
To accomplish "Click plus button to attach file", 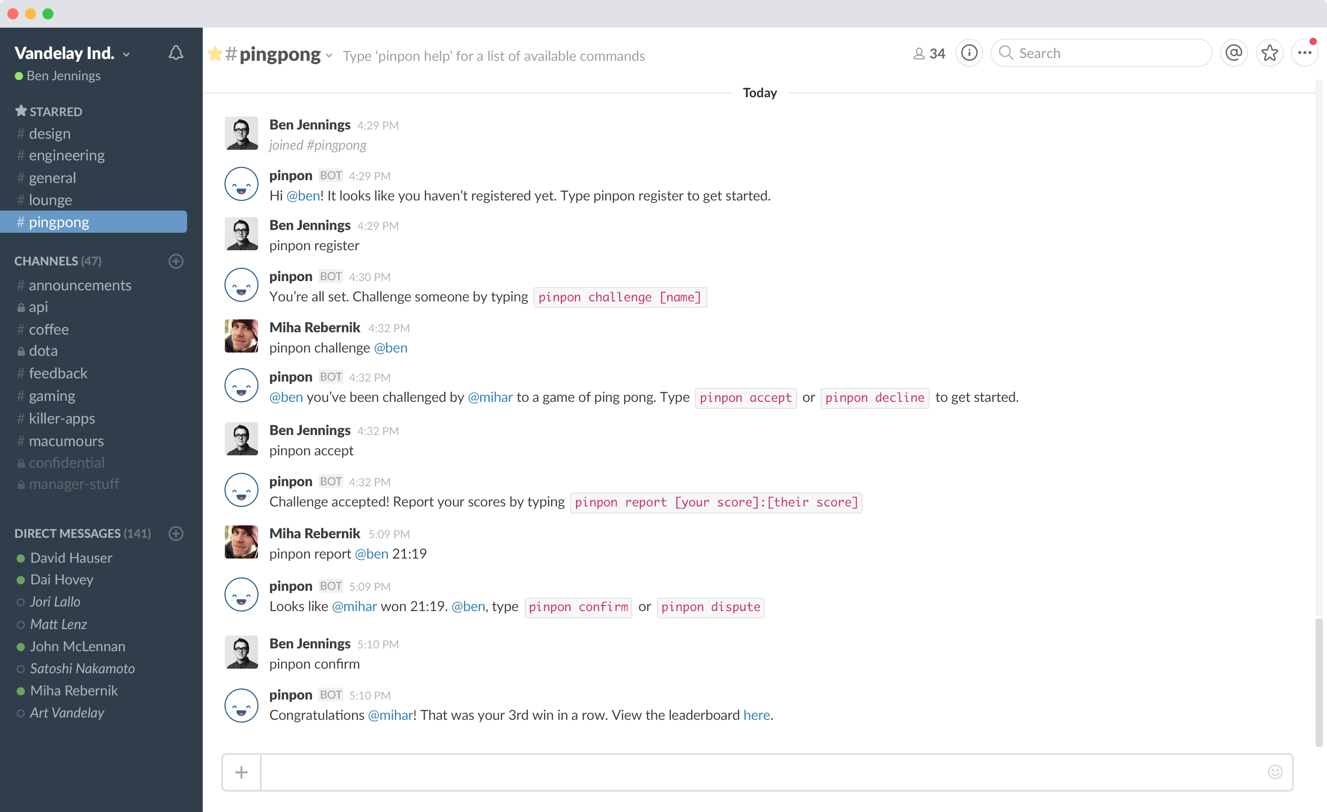I will coord(241,772).
